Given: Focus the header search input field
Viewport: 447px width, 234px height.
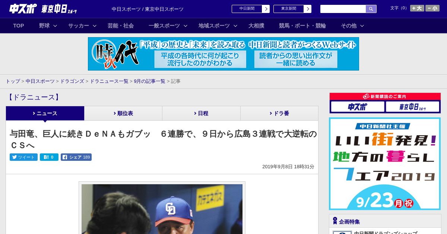Looking at the screenshot, I should click(x=343, y=9).
